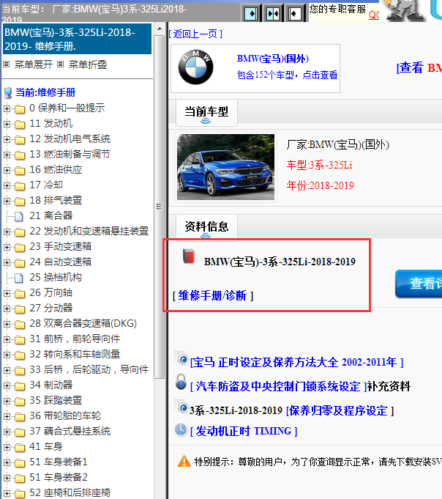Click the 返回上一页 link
The height and width of the screenshot is (499, 442).
[195, 34]
